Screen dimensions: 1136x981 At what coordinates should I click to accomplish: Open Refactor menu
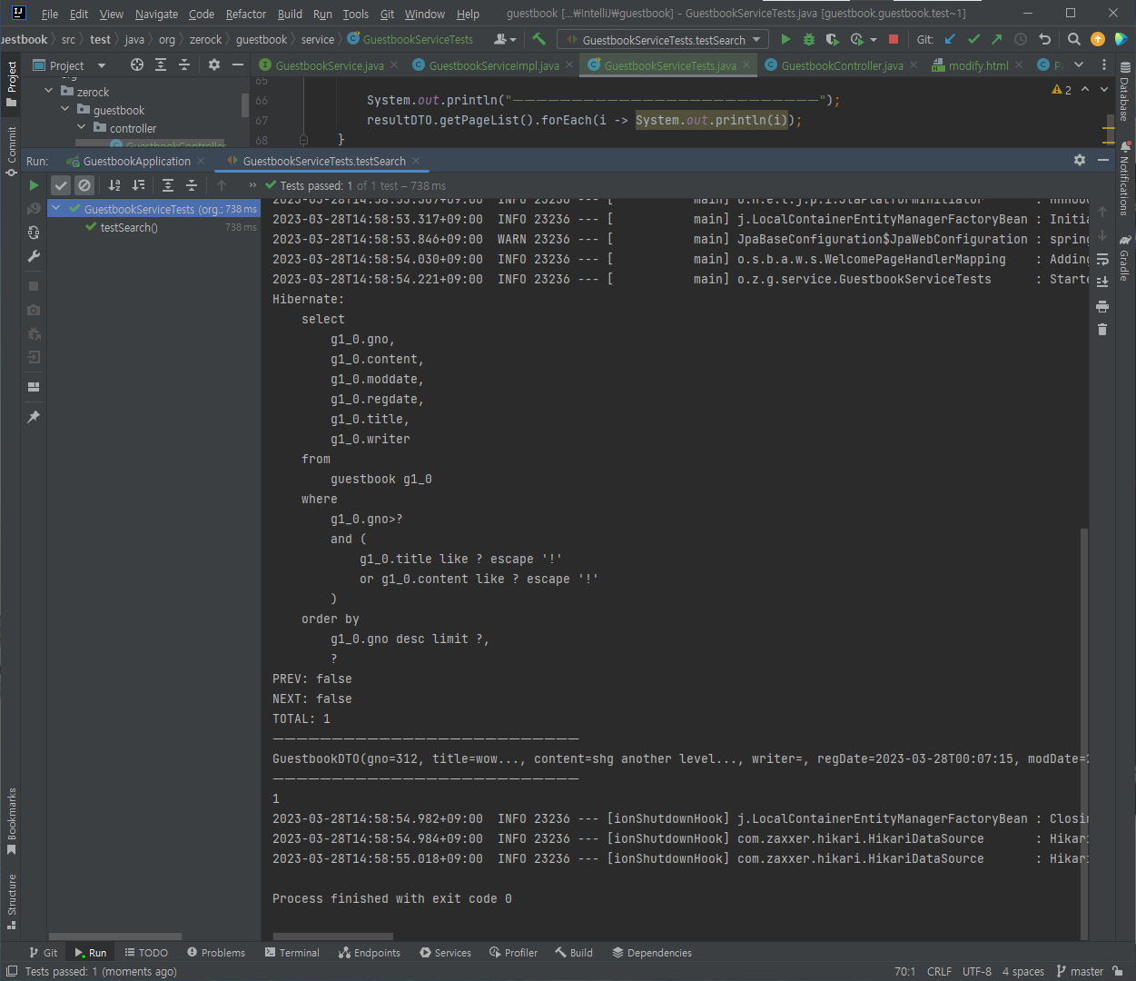246,14
